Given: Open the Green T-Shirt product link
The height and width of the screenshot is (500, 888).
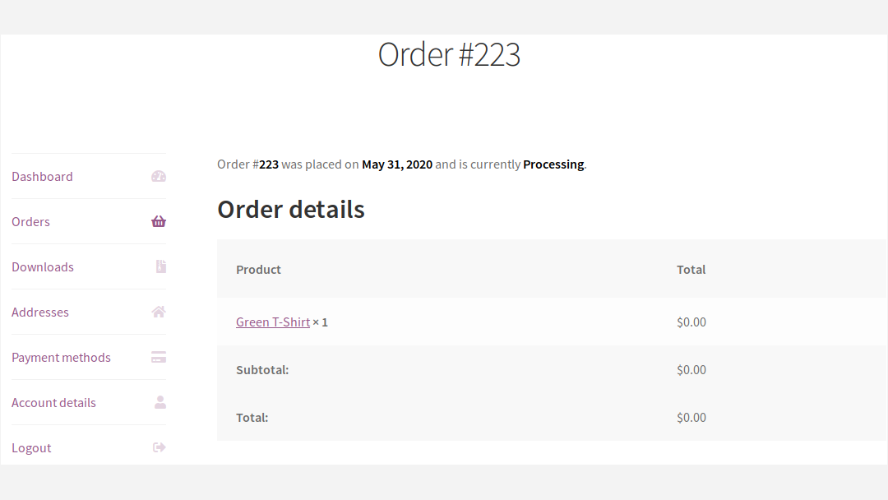Looking at the screenshot, I should [x=273, y=322].
